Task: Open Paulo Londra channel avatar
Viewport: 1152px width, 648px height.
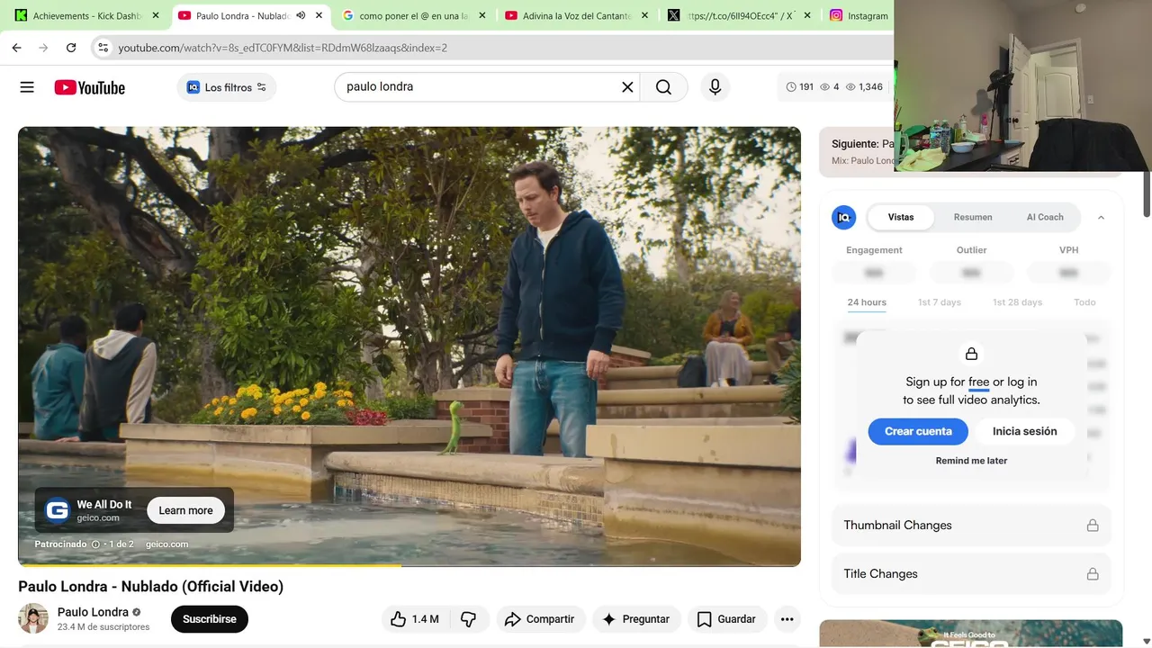Action: (33, 618)
